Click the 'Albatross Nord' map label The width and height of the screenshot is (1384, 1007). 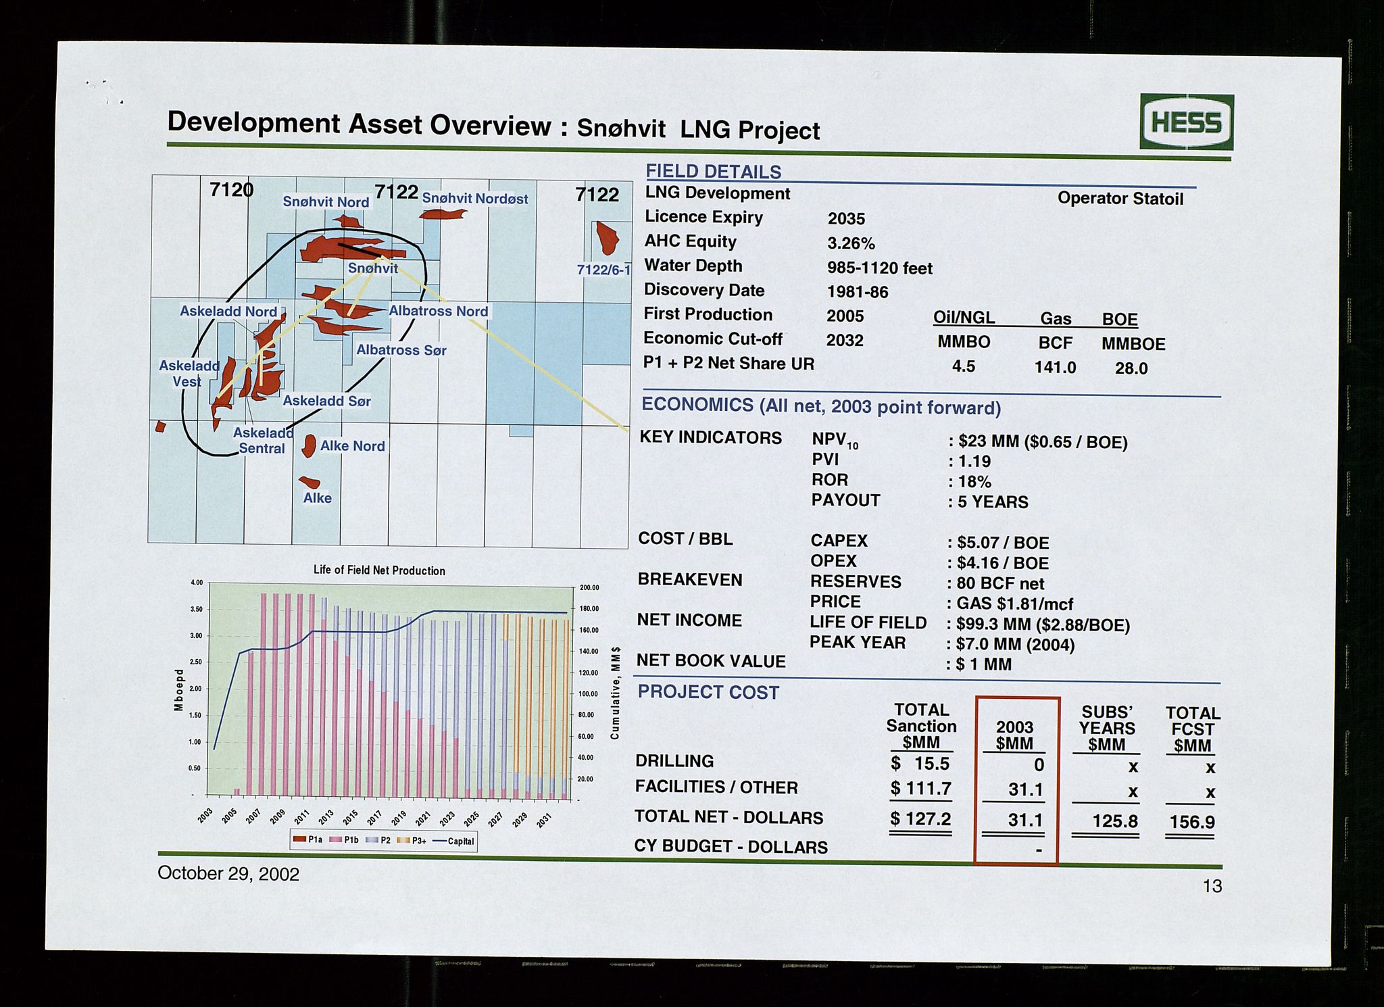click(439, 311)
